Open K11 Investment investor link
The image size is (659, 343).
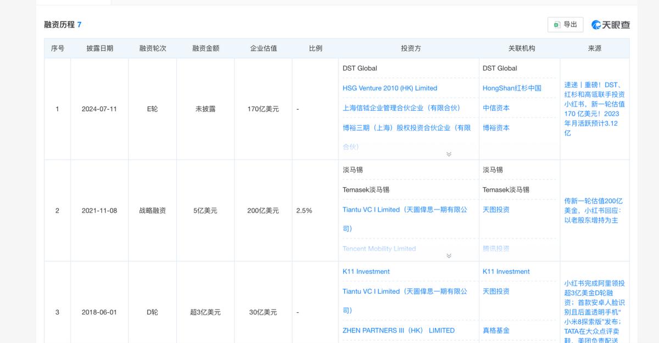click(366, 271)
